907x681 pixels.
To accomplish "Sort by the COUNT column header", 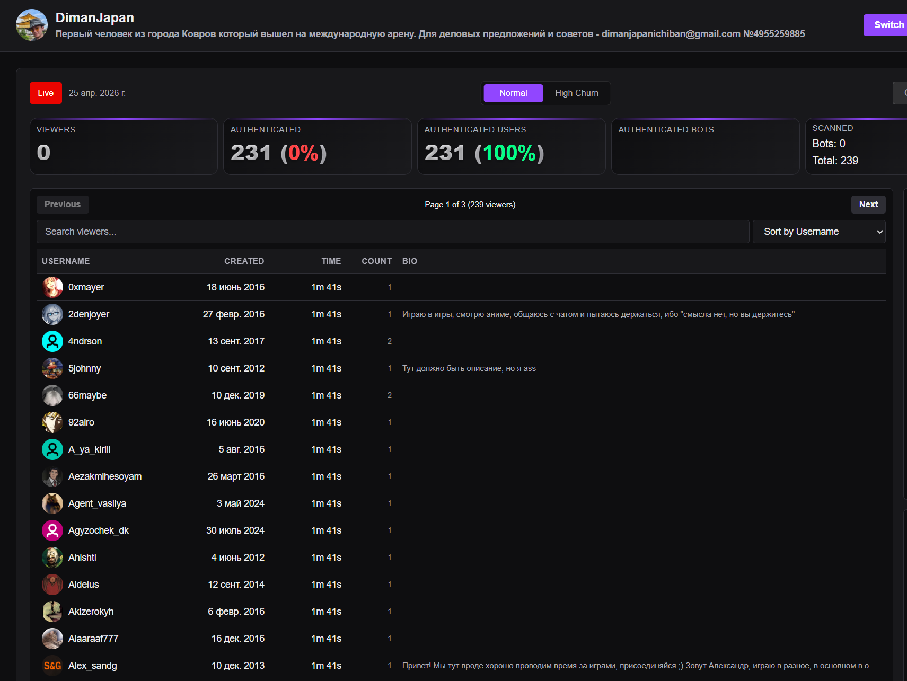I will (x=376, y=261).
